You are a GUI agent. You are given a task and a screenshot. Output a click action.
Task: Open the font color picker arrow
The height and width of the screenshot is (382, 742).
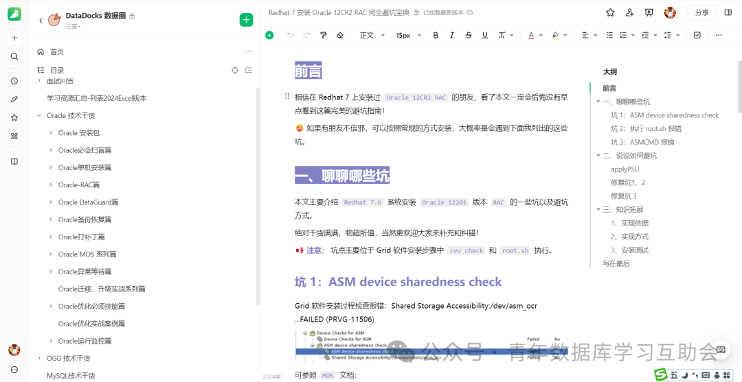(x=541, y=35)
